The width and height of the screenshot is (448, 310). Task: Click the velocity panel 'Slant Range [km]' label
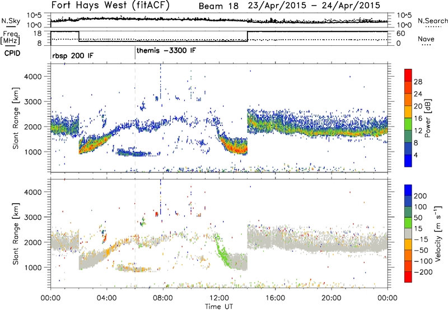pyautogui.click(x=16, y=233)
